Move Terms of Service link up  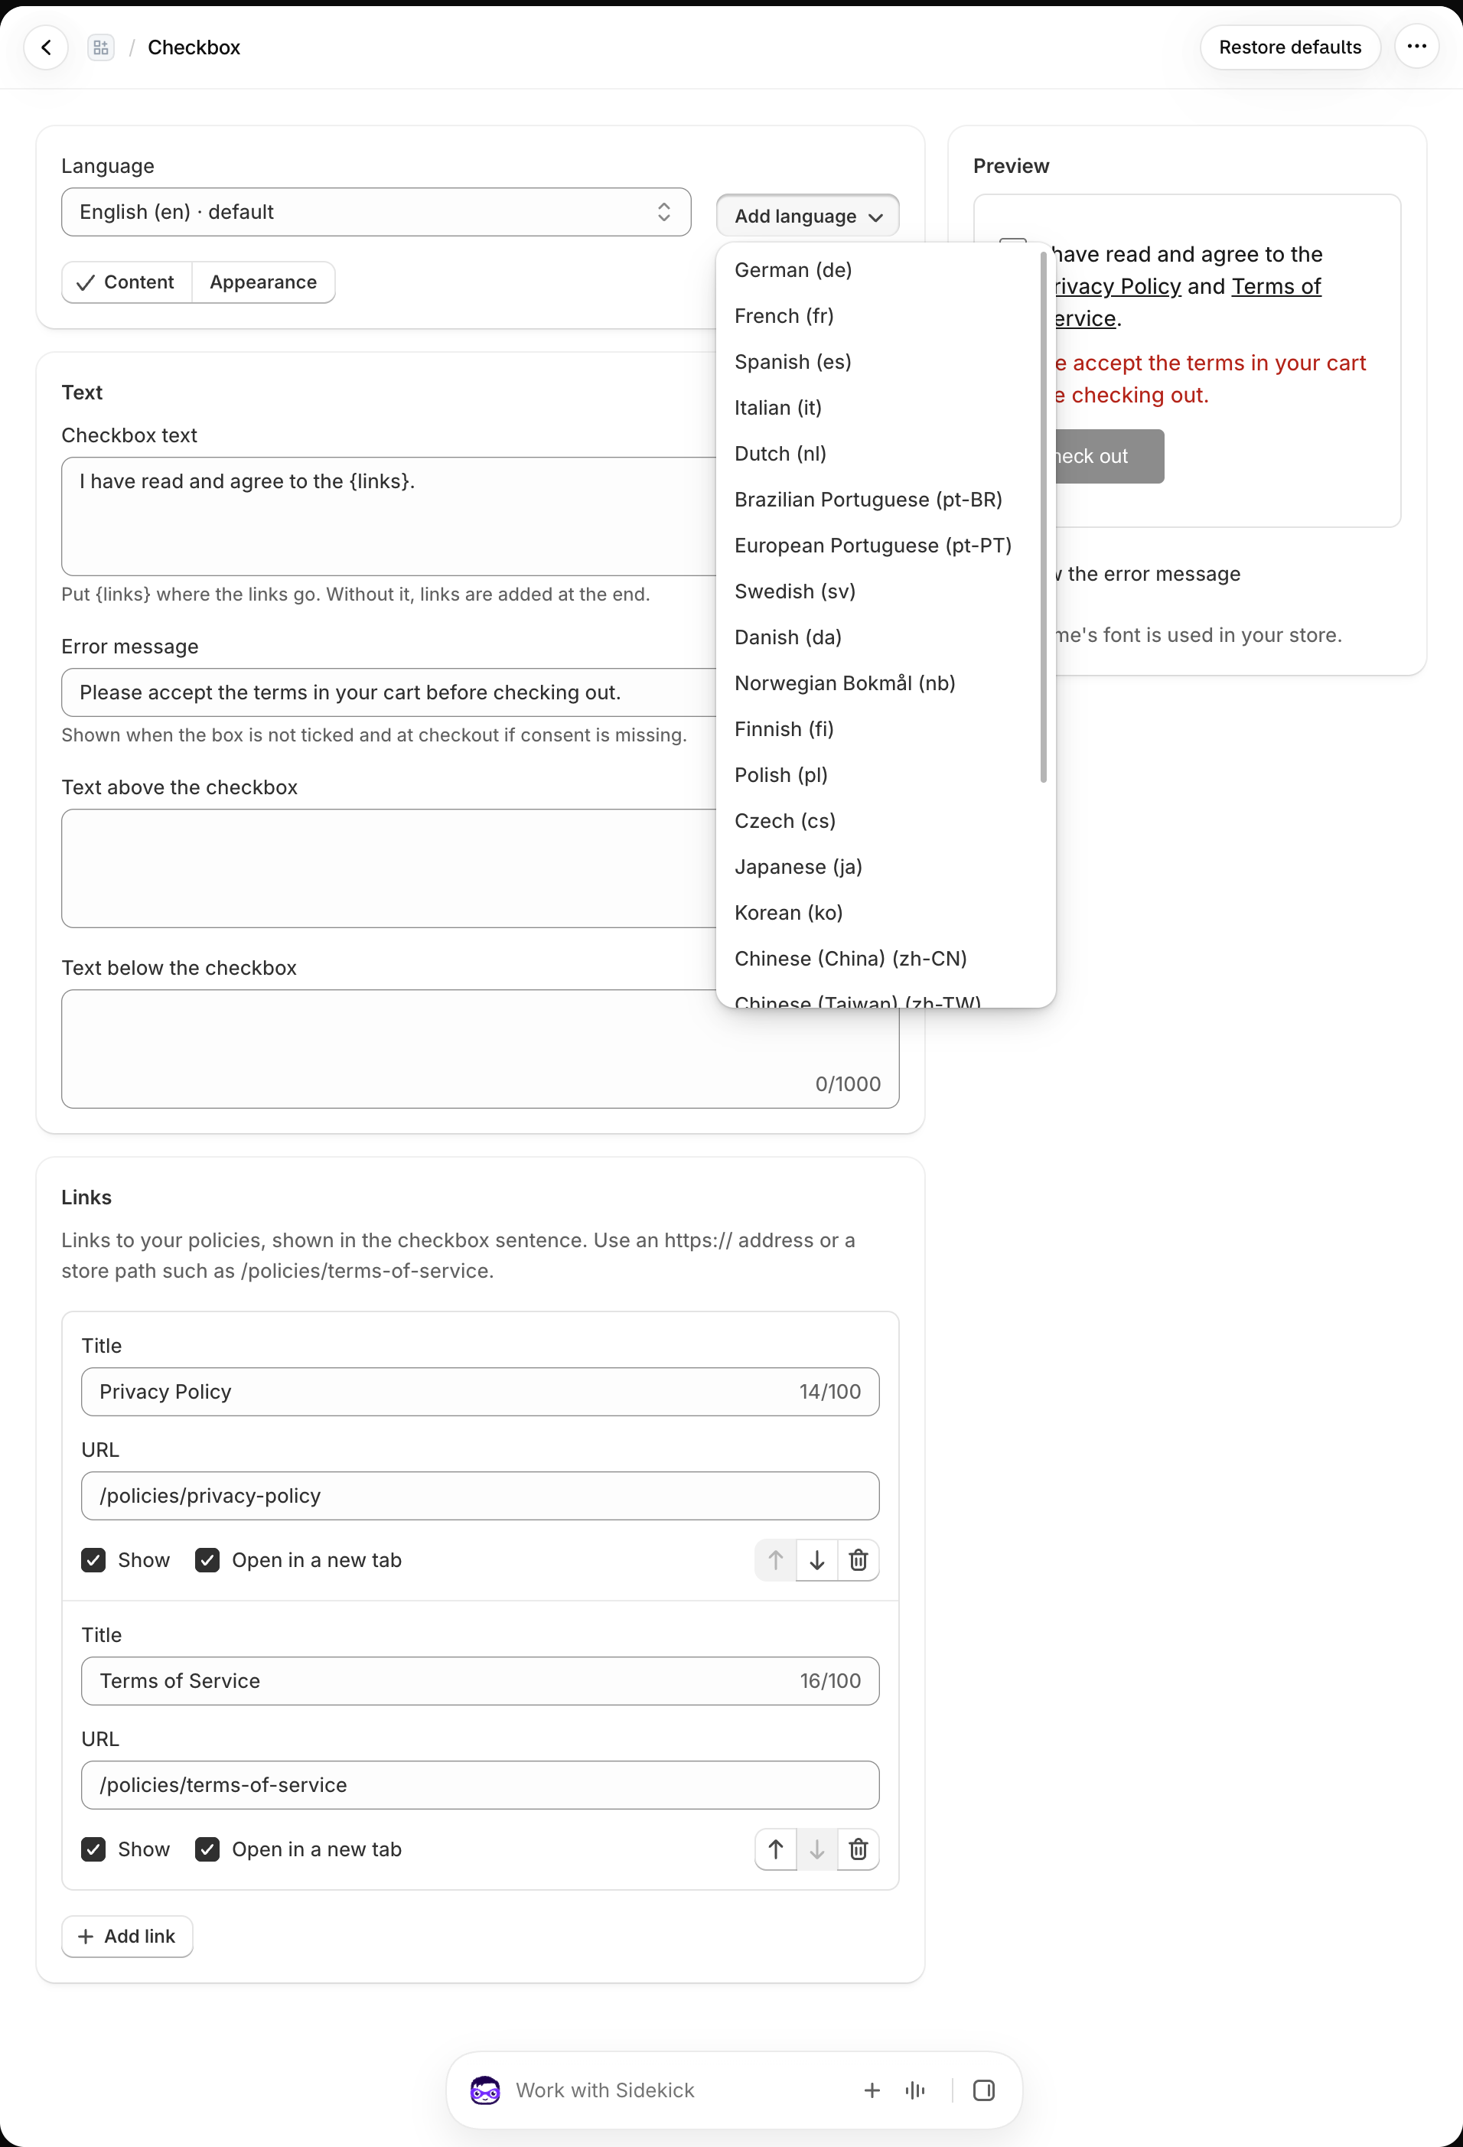click(x=776, y=1849)
